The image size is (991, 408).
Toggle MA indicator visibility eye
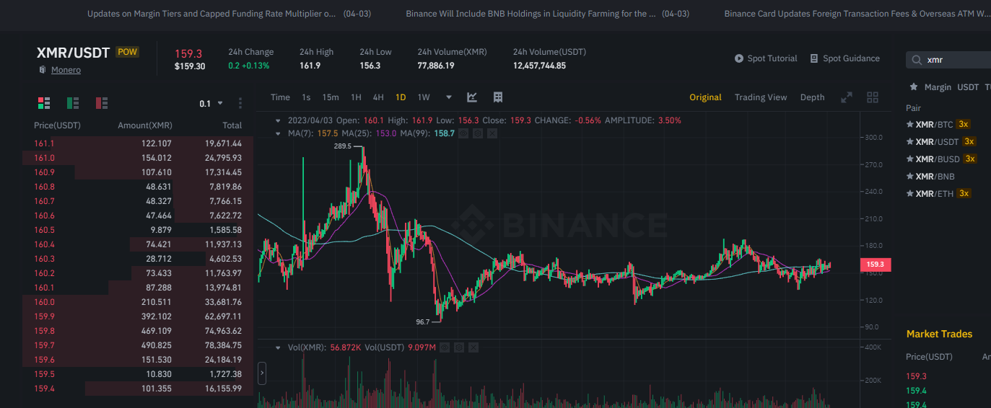pos(463,133)
